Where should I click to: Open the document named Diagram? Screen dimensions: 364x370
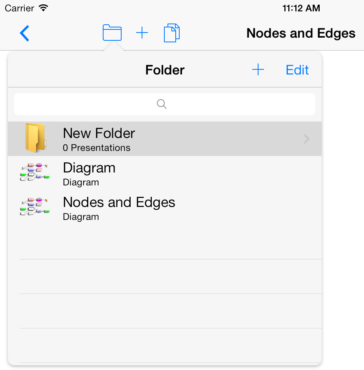(89, 168)
